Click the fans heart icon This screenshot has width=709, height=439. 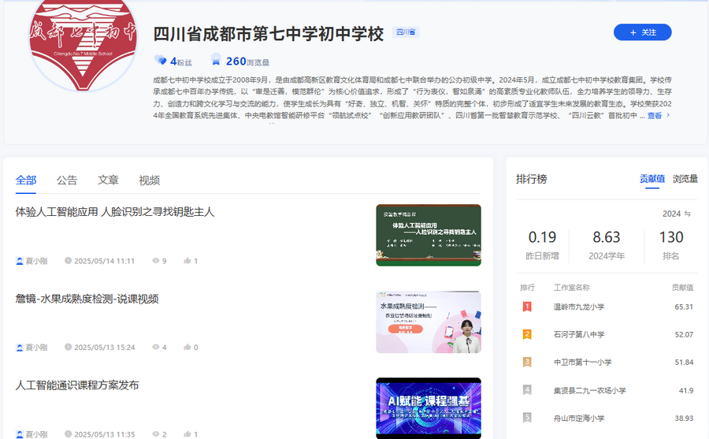[x=161, y=61]
